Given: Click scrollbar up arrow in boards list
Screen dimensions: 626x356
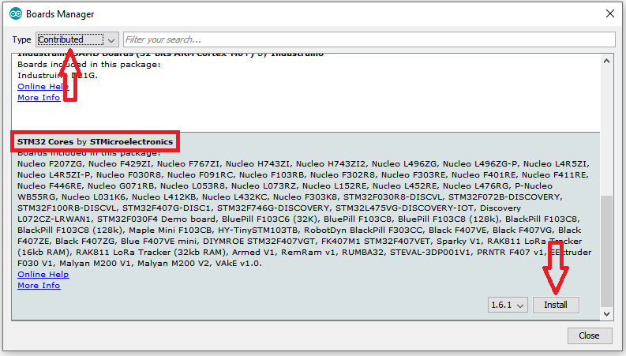Looking at the screenshot, I should click(x=606, y=61).
